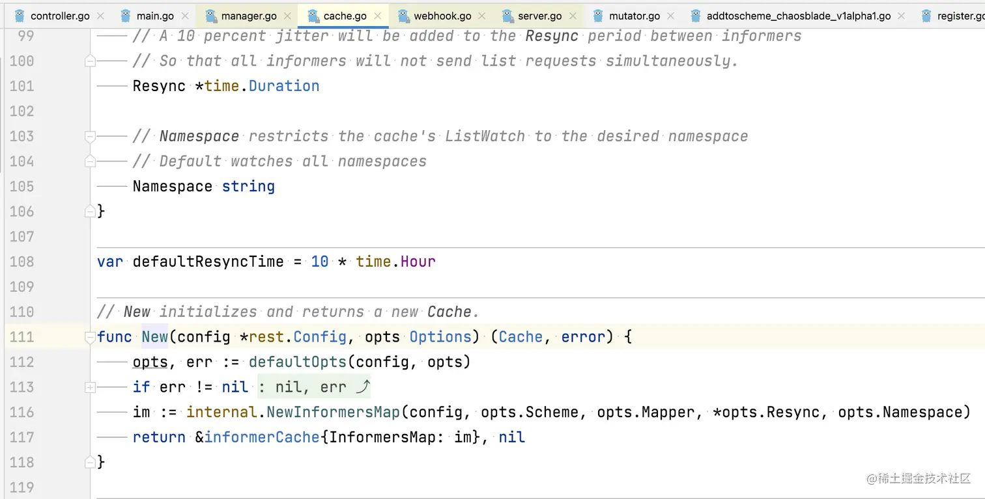This screenshot has height=499, width=985.
Task: Close the addtoscheme_chaosblade_v1alpha1.go tab
Action: [x=902, y=16]
